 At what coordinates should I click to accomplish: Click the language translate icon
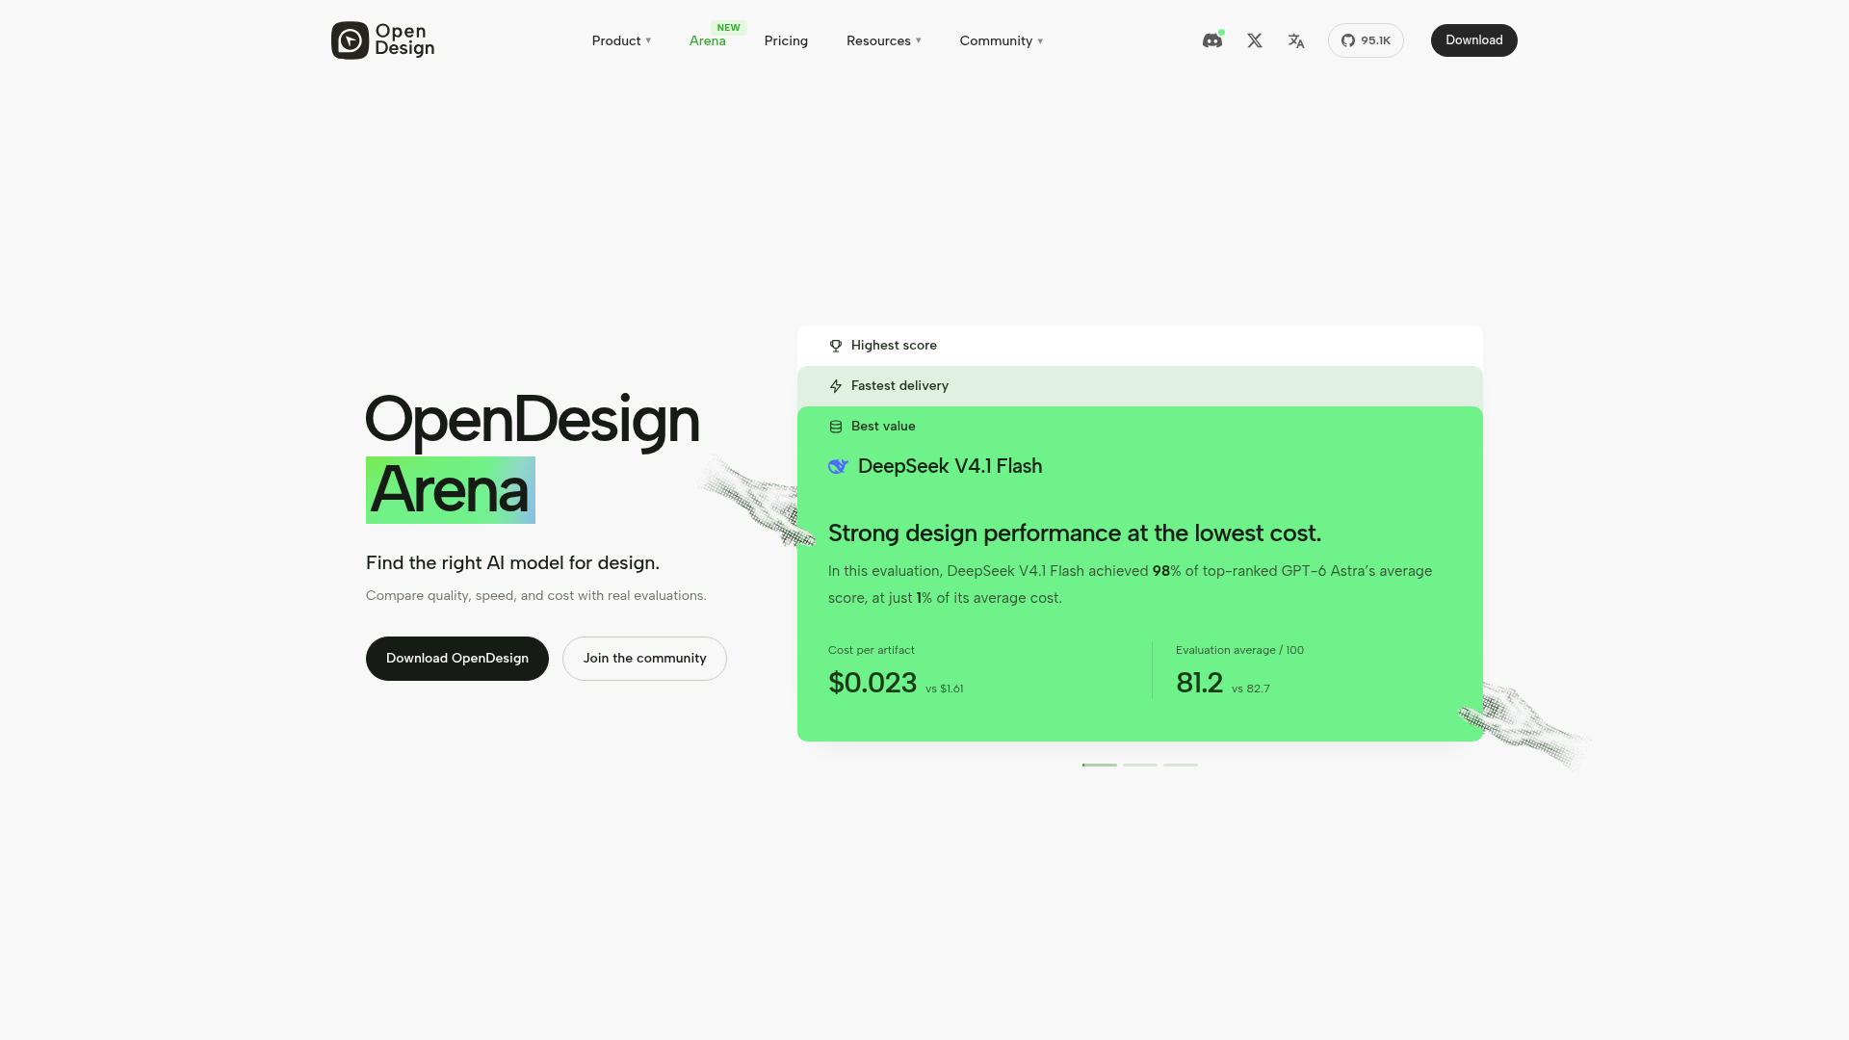pyautogui.click(x=1296, y=40)
